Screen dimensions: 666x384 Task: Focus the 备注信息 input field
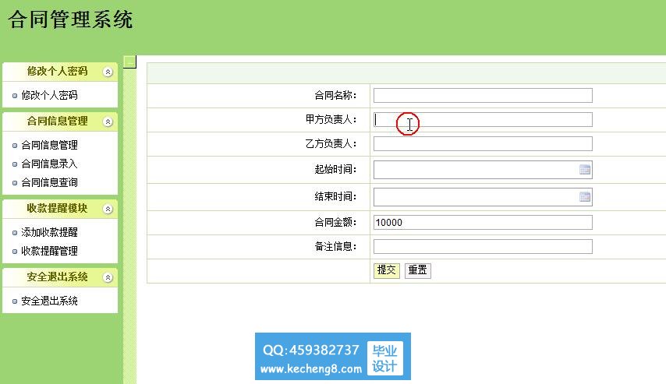coord(483,247)
